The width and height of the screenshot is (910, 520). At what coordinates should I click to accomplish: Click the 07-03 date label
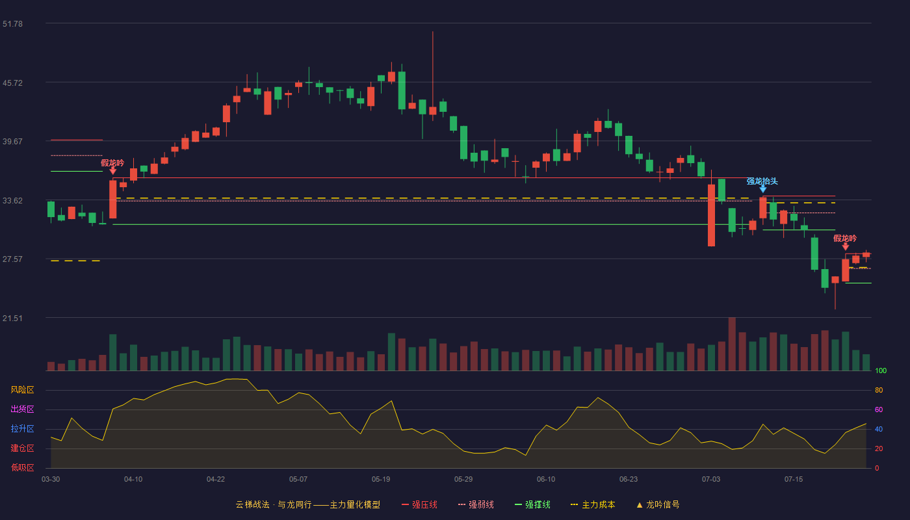point(711,479)
